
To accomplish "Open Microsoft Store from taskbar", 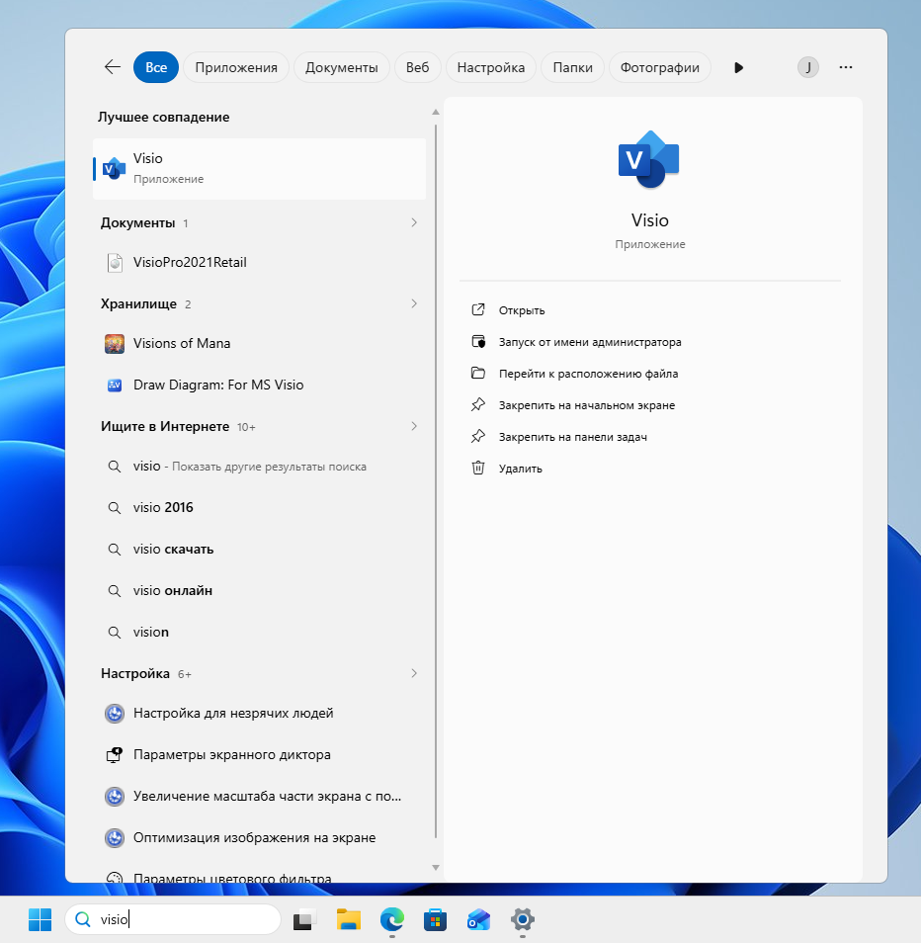I will 435,919.
